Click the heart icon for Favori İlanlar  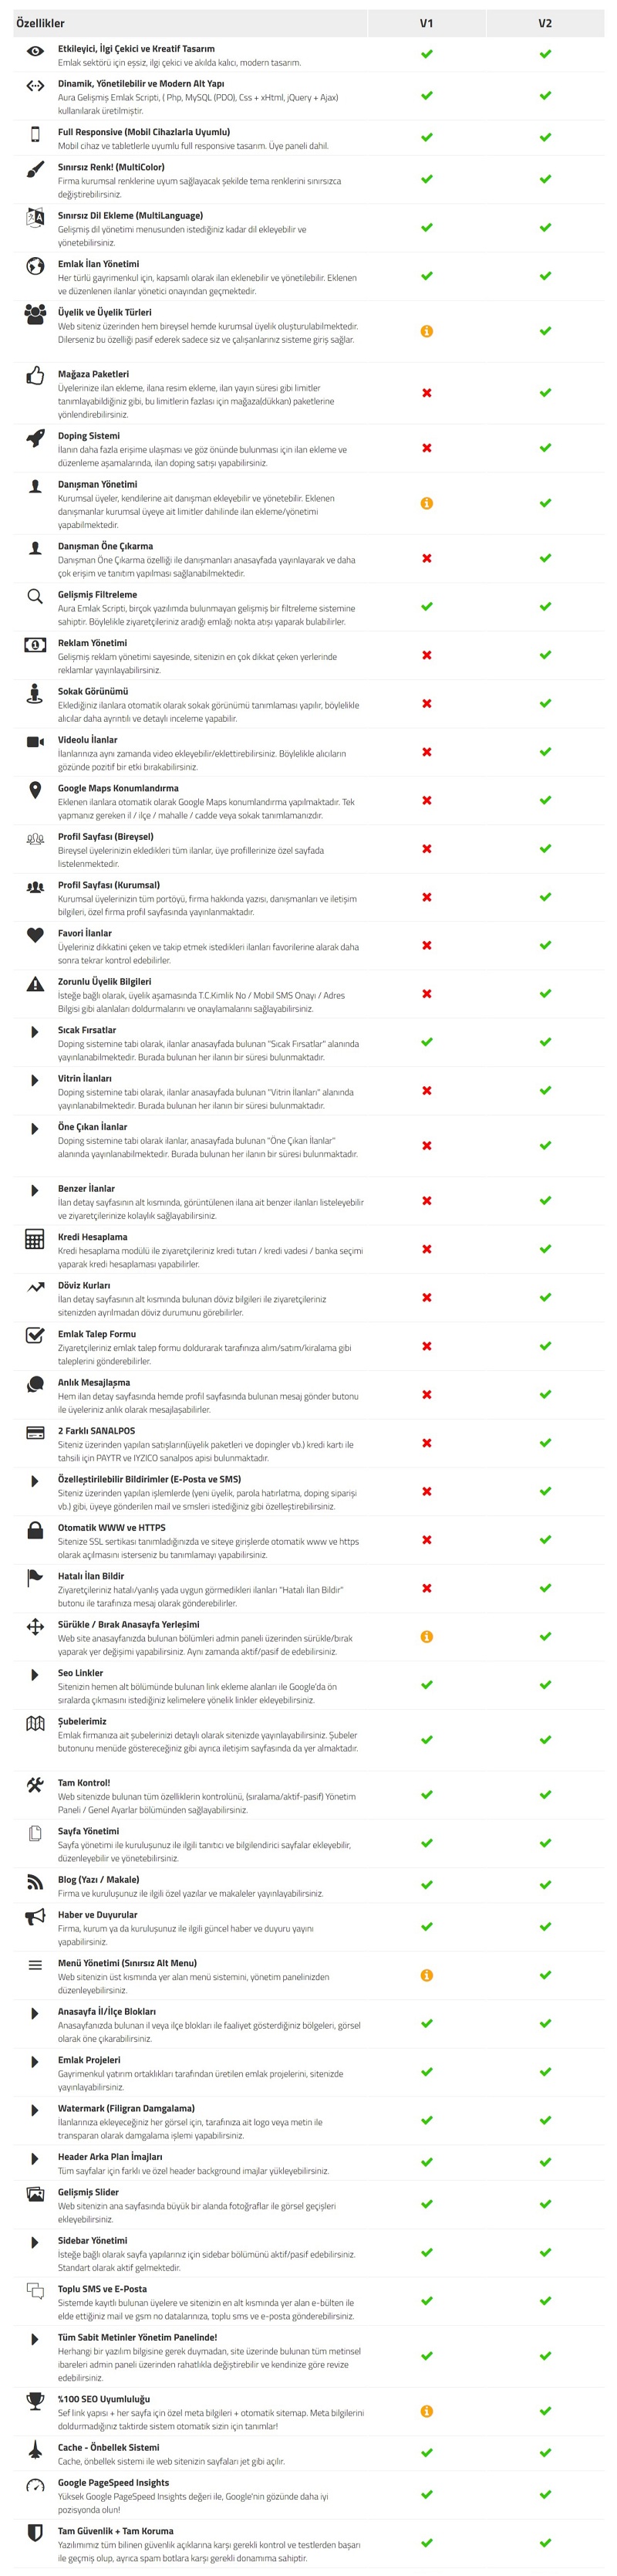tap(35, 935)
